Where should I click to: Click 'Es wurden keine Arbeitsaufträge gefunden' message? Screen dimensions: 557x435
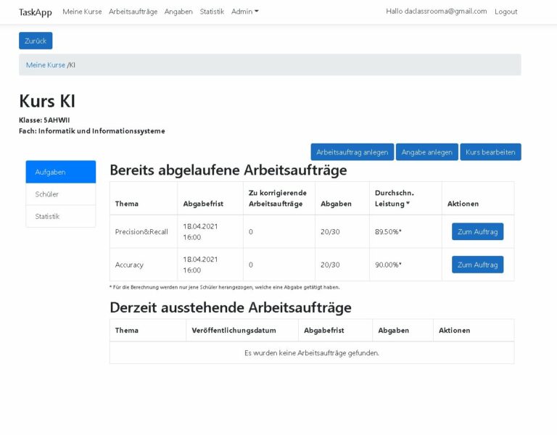[312, 353]
